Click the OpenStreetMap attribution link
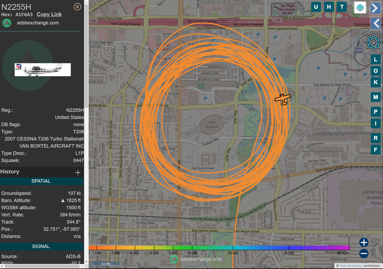The height and width of the screenshot is (269, 383). (x=351, y=266)
